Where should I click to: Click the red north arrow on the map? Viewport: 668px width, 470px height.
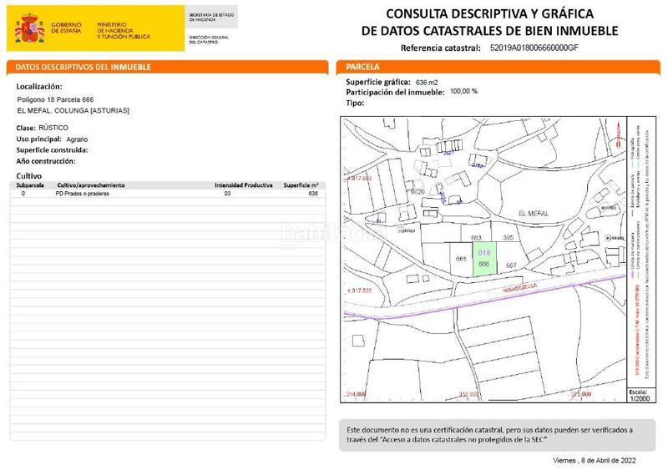coord(618,134)
